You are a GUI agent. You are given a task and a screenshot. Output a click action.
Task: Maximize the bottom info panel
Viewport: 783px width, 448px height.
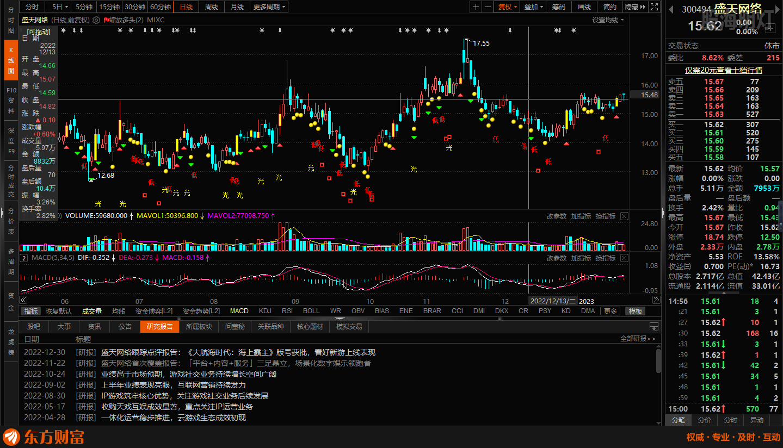tap(654, 327)
